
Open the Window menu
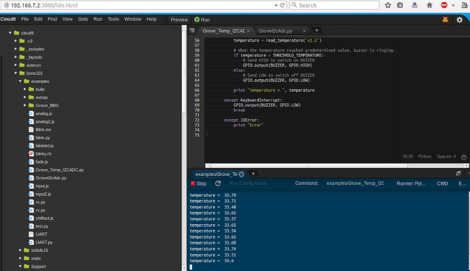tap(133, 19)
